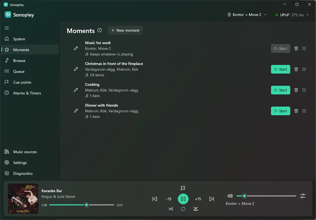
Task: Maximize the Sonopley window
Action: point(297,4)
